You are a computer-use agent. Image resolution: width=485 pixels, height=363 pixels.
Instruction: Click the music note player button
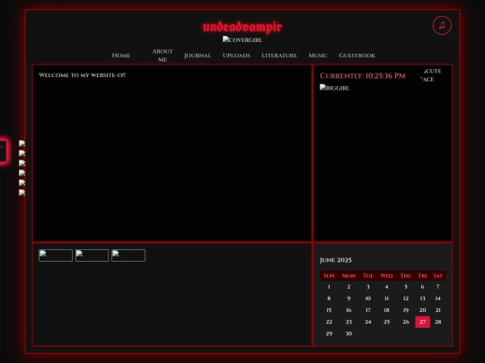pyautogui.click(x=442, y=25)
